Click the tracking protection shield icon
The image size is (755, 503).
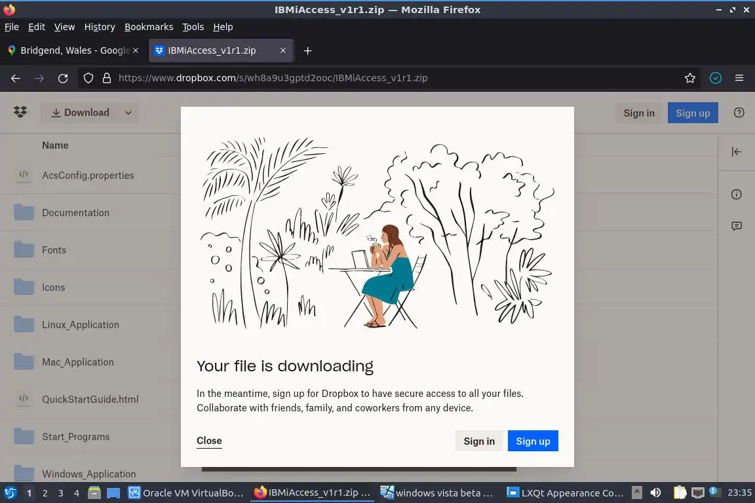88,78
